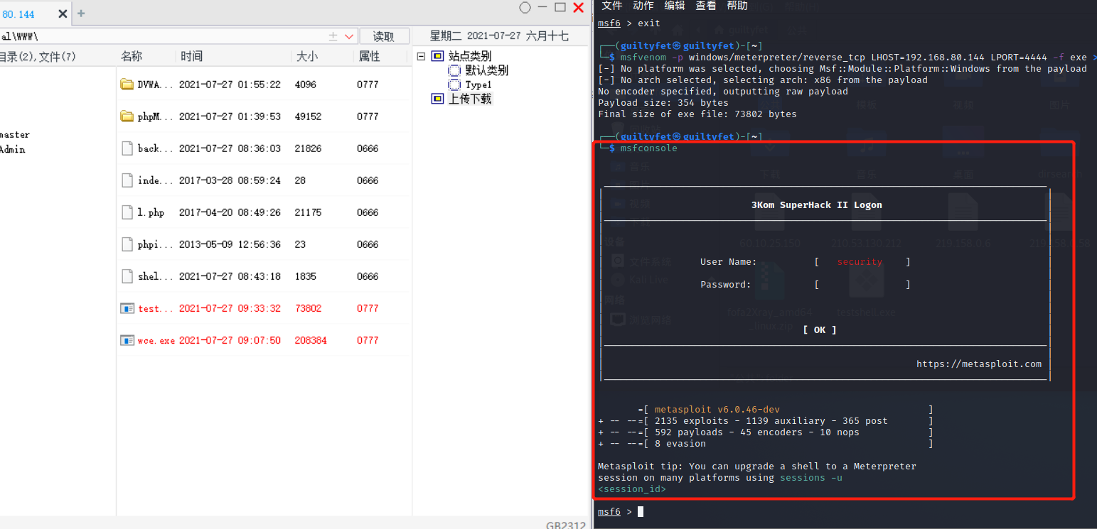Click the size value 1835
Screen dimensions: 1097x529
pos(305,276)
